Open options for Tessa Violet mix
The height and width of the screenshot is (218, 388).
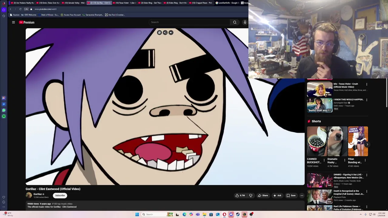point(366,84)
